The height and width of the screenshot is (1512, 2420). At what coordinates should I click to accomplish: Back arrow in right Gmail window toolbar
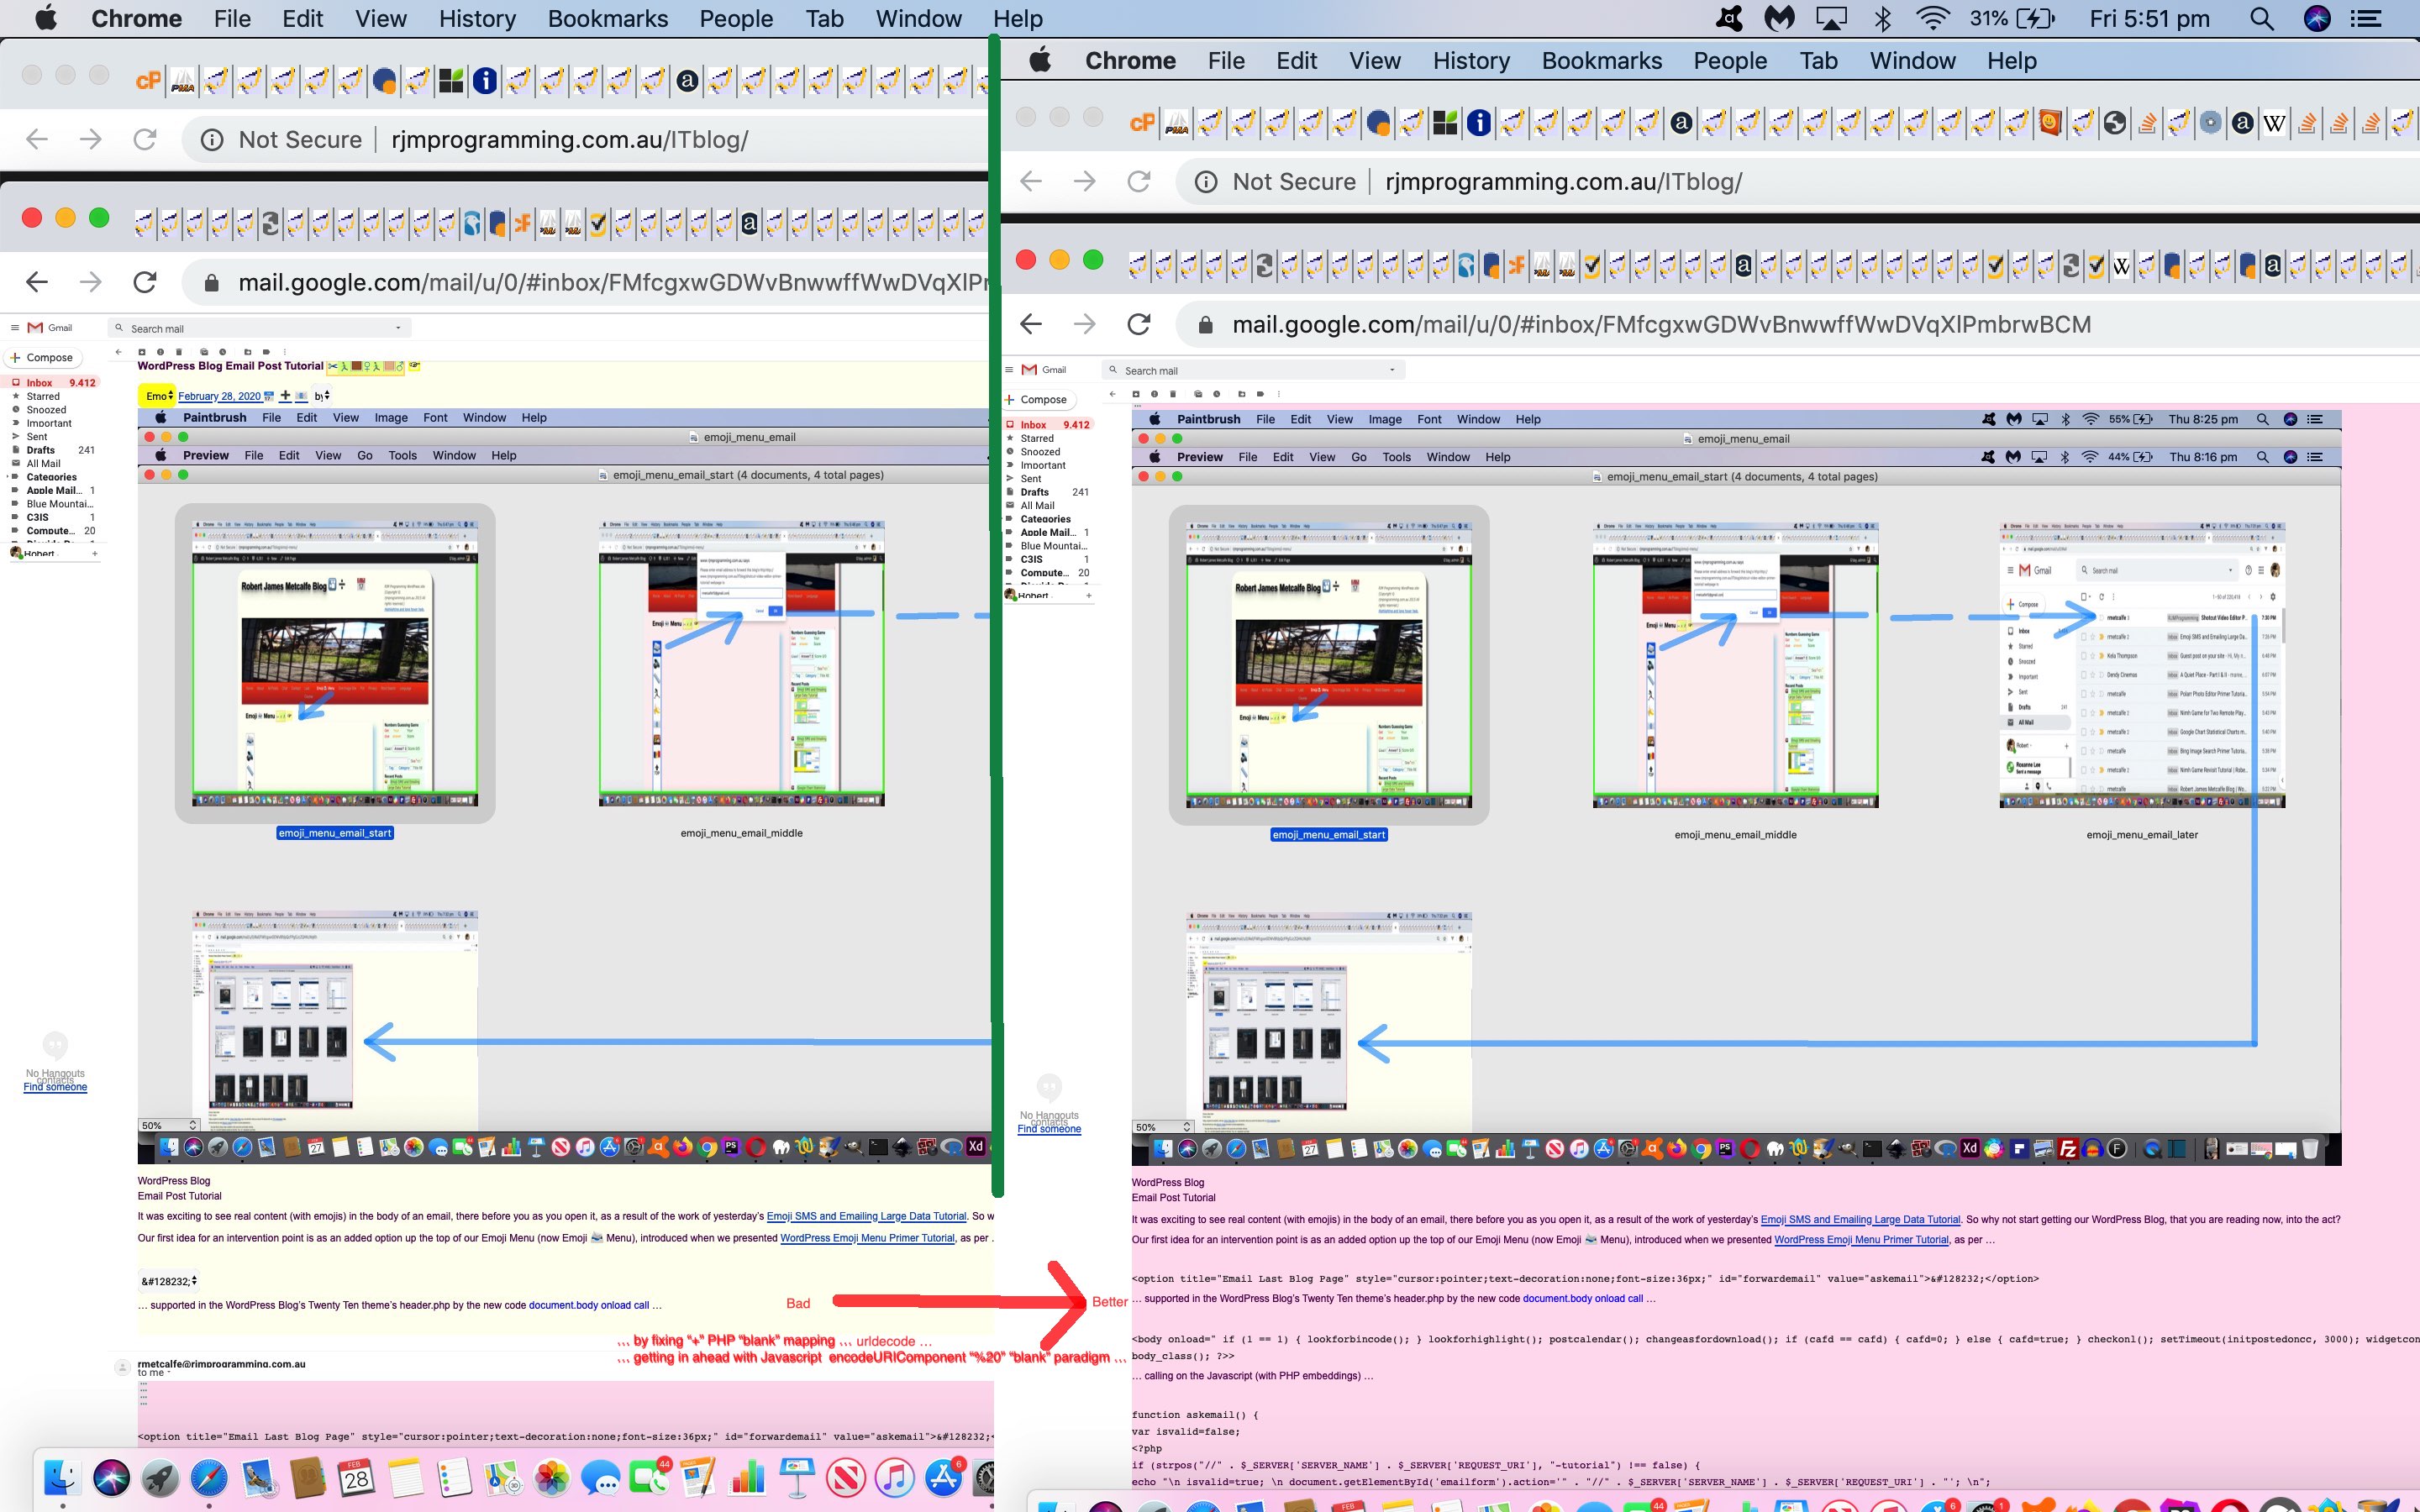(x=1112, y=394)
